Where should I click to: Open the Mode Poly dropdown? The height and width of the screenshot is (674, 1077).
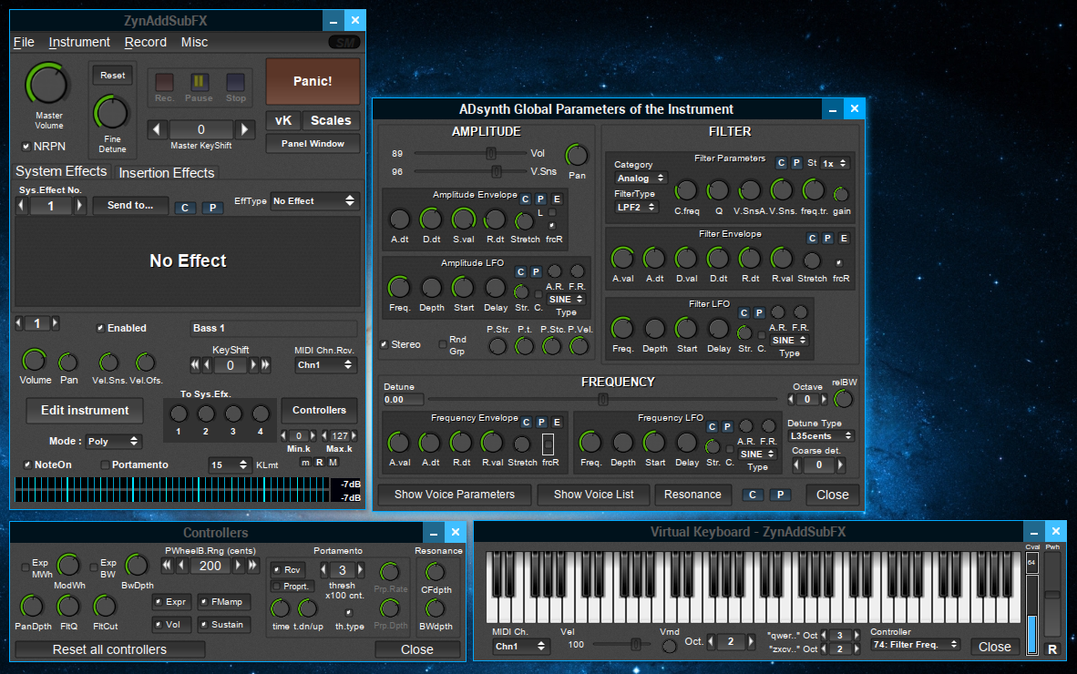click(113, 442)
